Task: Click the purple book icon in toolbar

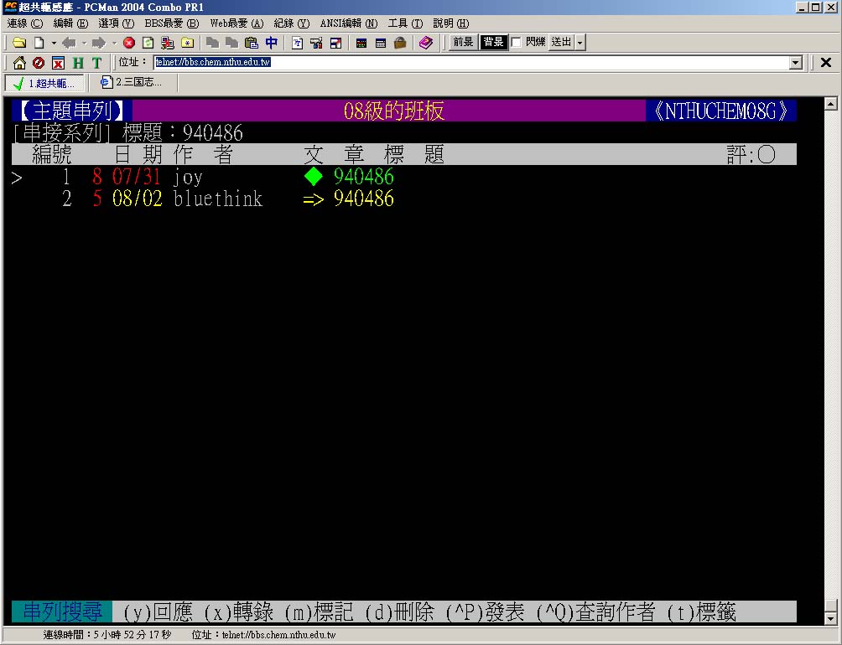Action: click(x=425, y=43)
